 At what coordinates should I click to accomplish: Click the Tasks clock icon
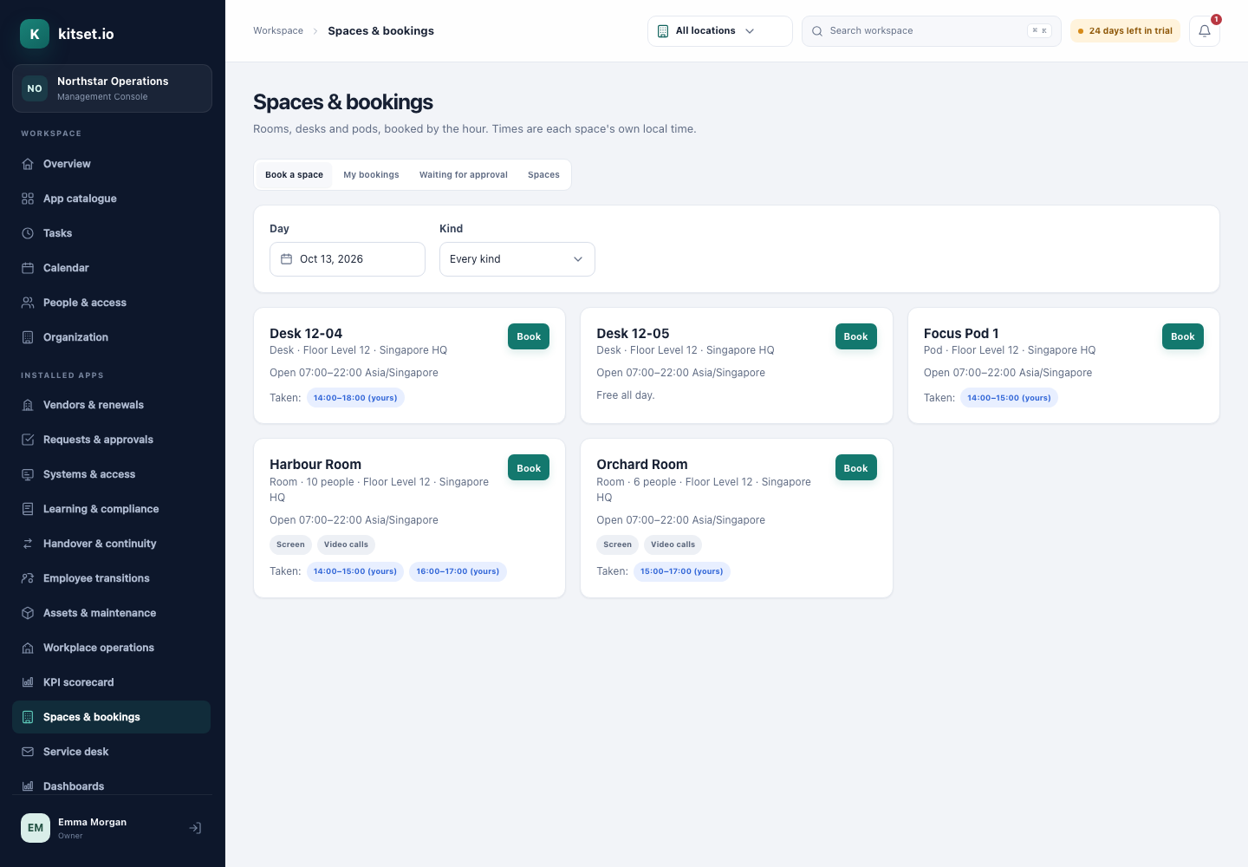tap(28, 233)
